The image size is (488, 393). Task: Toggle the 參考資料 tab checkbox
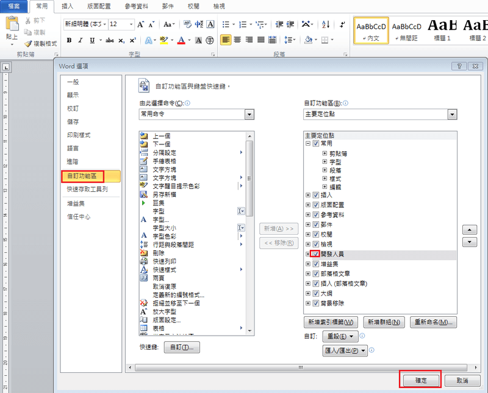point(316,215)
